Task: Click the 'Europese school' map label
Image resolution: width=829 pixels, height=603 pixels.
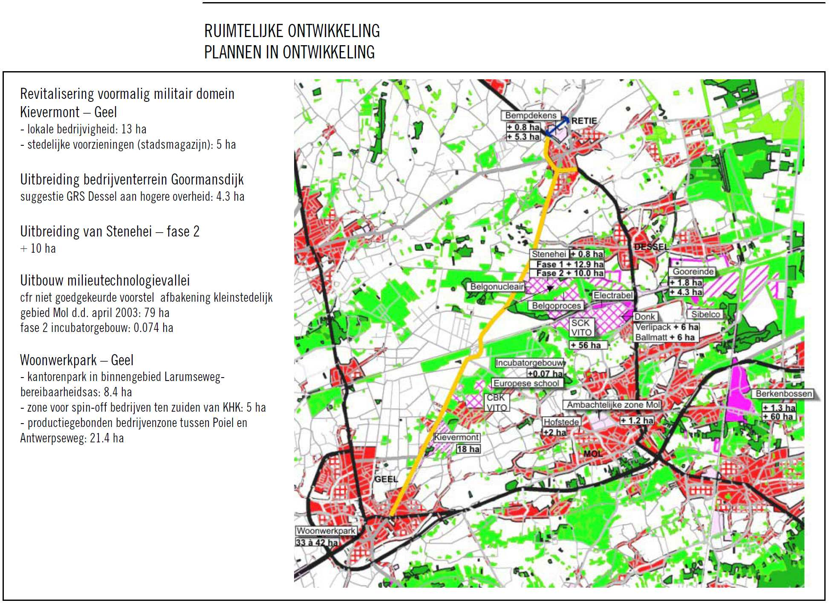Action: [x=526, y=384]
